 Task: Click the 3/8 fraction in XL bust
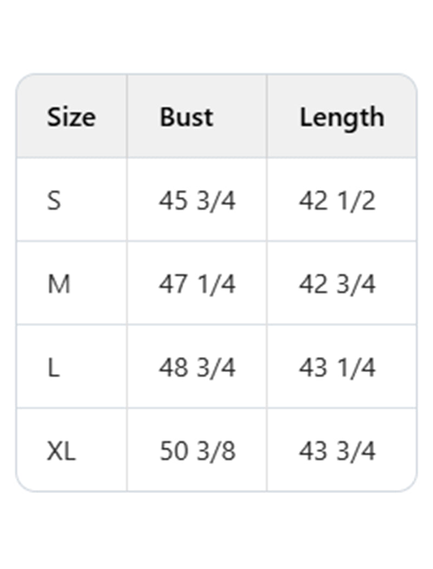tap(215, 451)
